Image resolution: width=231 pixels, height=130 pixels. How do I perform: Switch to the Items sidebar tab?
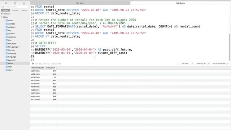point(6,10)
